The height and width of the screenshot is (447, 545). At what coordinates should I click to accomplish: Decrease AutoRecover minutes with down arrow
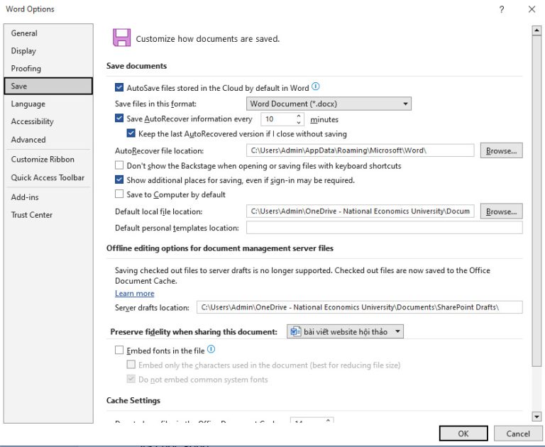[x=299, y=123]
